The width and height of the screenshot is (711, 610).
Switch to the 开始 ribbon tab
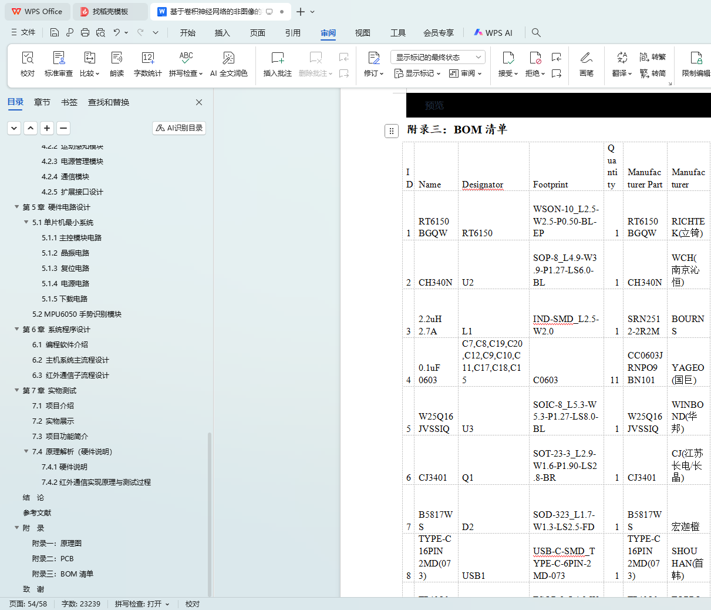[188, 33]
